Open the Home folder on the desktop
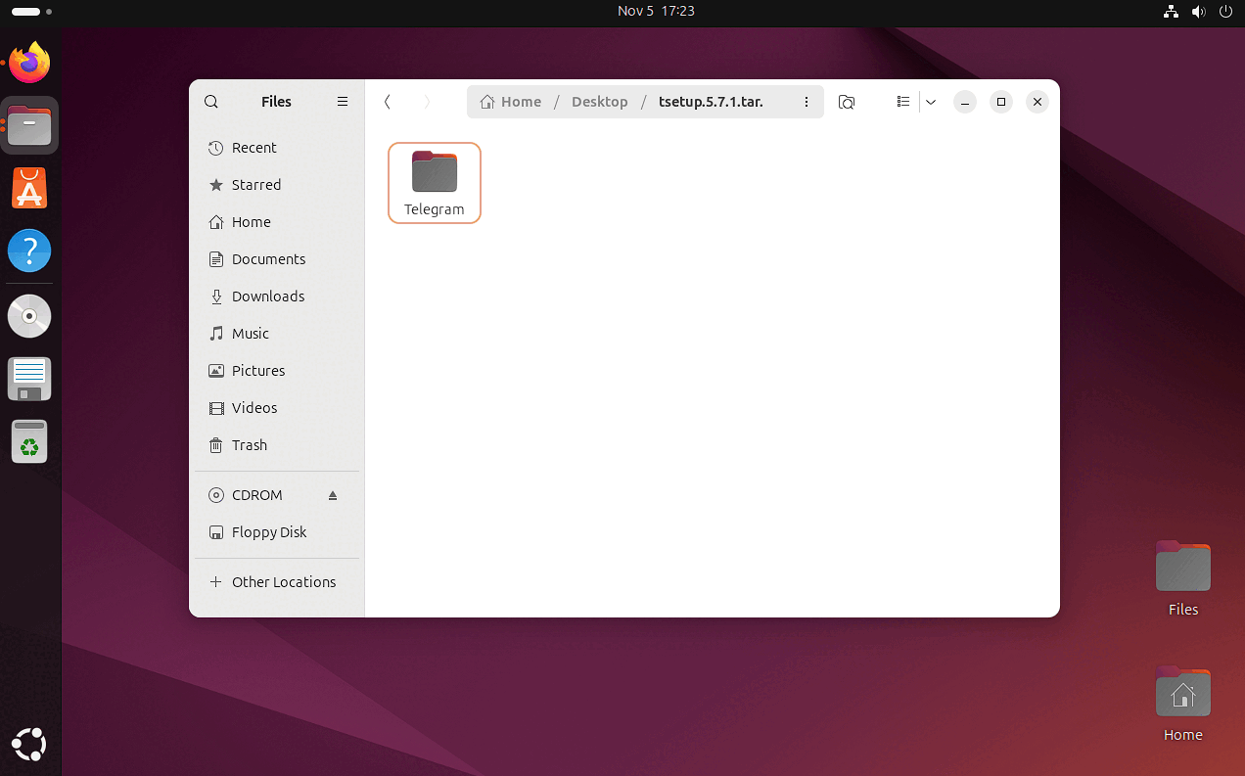 (1183, 704)
